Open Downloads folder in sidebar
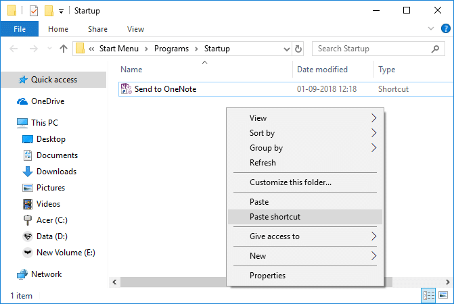This screenshot has width=454, height=304. [56, 172]
